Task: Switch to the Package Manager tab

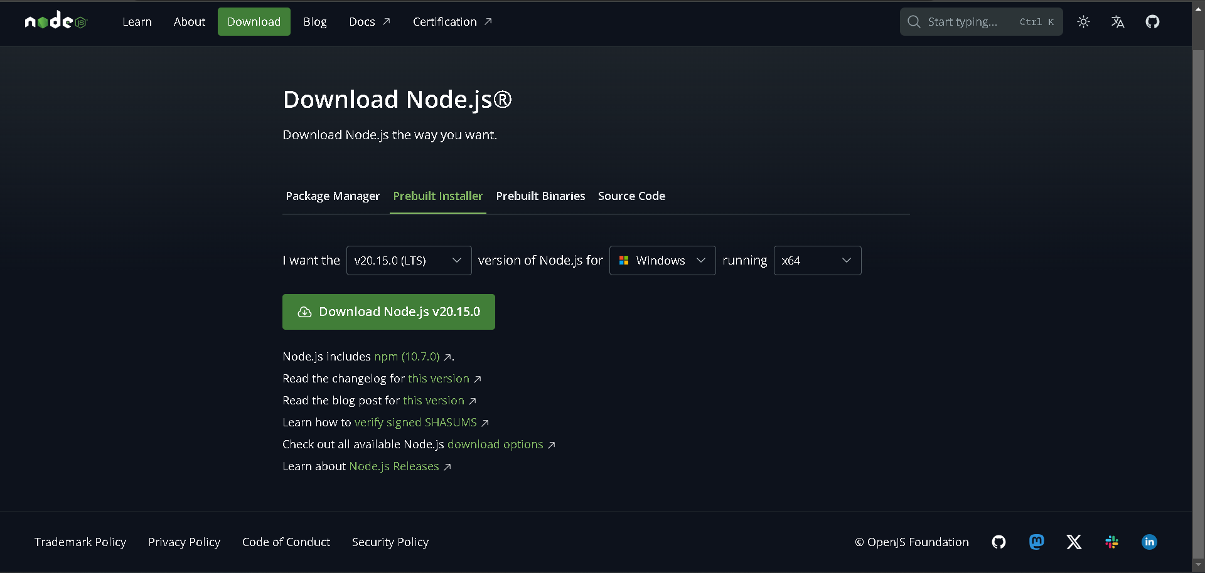Action: coord(333,196)
